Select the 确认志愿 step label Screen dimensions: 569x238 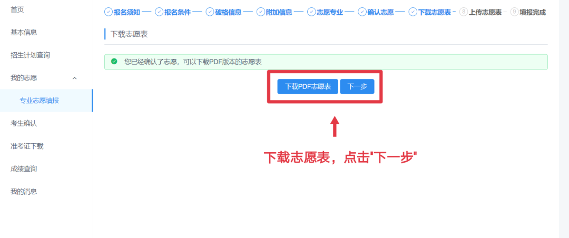(381, 12)
